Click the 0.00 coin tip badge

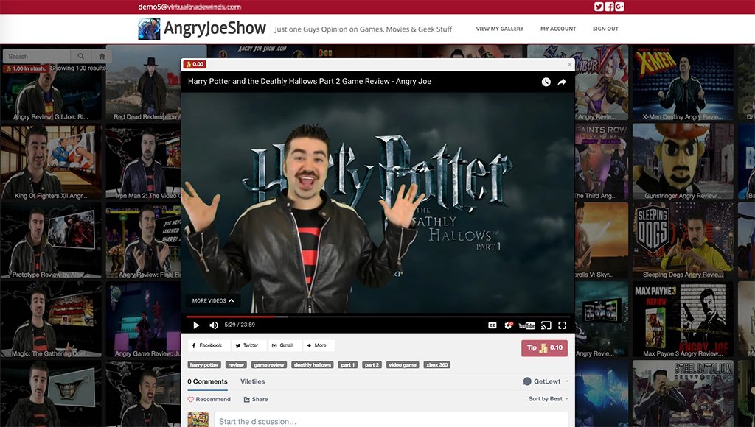click(195, 64)
